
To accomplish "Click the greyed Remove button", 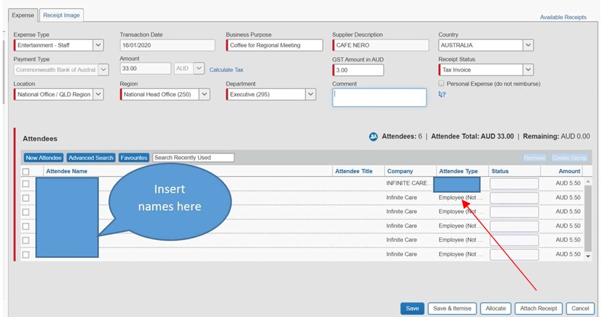I will click(535, 158).
